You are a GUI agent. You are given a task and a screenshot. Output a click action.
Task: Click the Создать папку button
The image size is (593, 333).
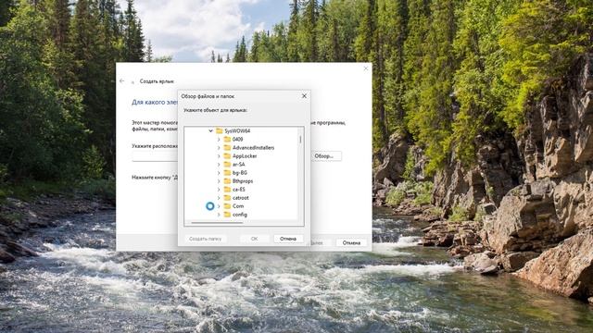point(206,239)
